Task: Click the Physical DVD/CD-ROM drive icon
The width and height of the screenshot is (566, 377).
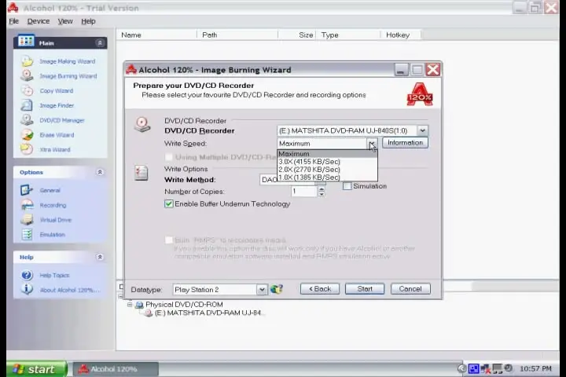Action: 139,305
